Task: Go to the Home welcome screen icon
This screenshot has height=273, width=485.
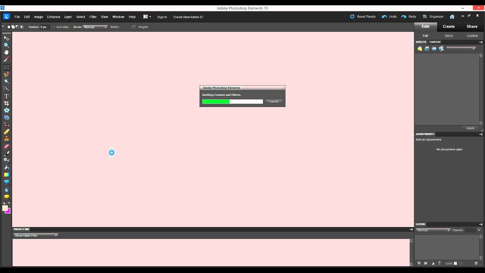Action: click(452, 17)
